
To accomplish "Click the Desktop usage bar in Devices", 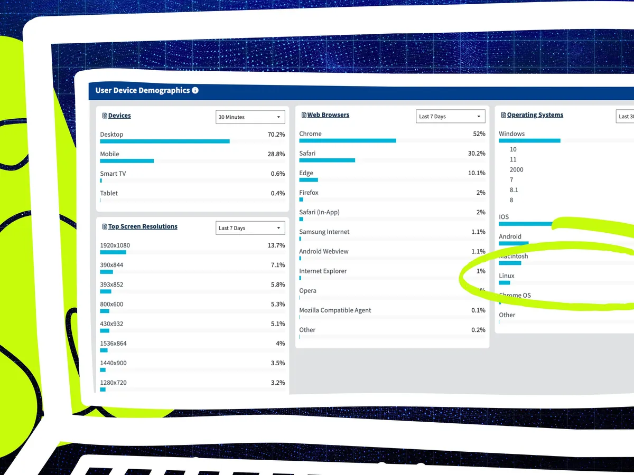I will click(x=165, y=141).
